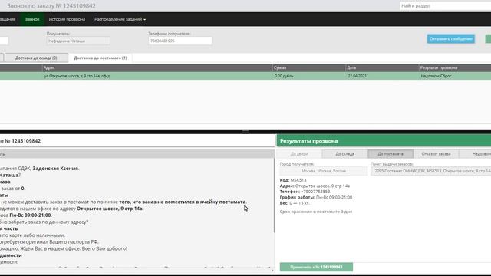Click the Код: MSK513 line
The image size is (491, 276).
point(293,180)
